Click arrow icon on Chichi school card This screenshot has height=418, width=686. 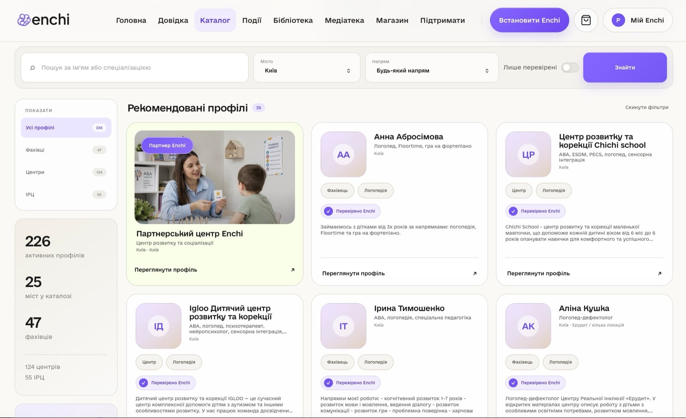[659, 273]
